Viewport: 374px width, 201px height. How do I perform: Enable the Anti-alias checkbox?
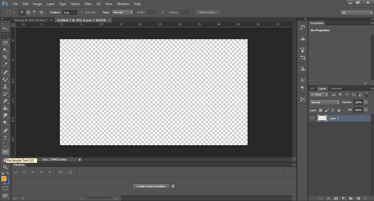click(82, 12)
